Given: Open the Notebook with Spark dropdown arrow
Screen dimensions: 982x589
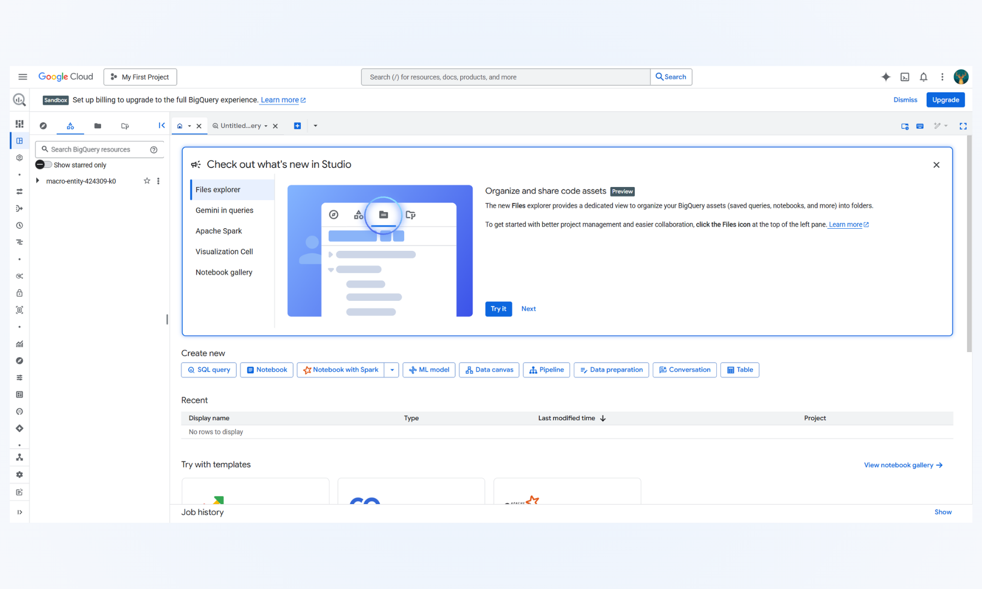Looking at the screenshot, I should (392, 370).
